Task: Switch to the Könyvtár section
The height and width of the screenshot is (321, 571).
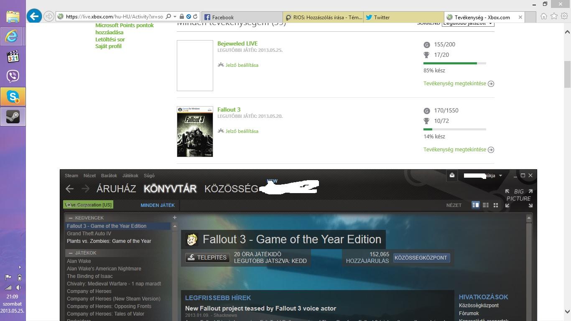Action: tap(170, 189)
